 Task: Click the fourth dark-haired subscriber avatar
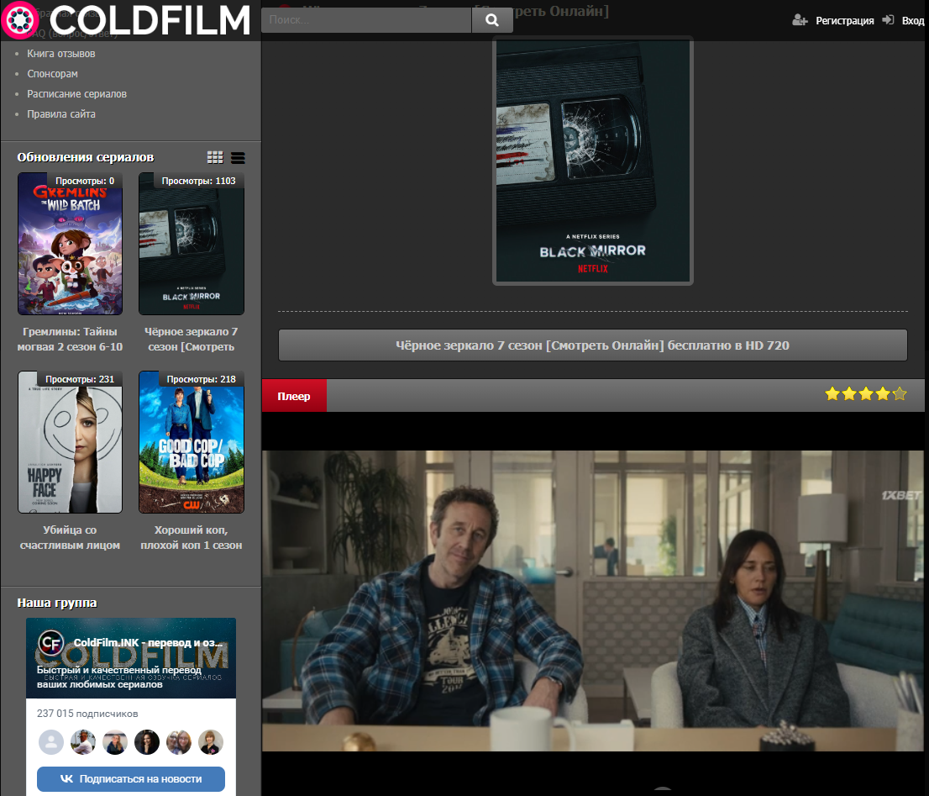point(147,742)
